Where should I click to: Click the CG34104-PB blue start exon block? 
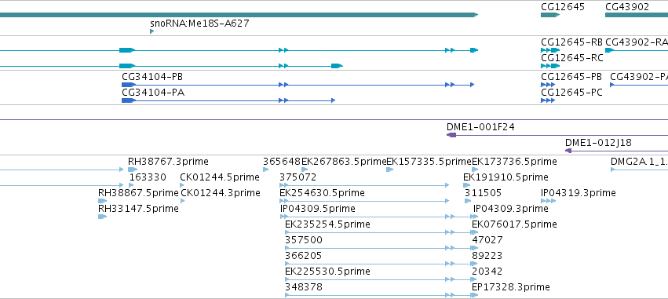(x=128, y=85)
